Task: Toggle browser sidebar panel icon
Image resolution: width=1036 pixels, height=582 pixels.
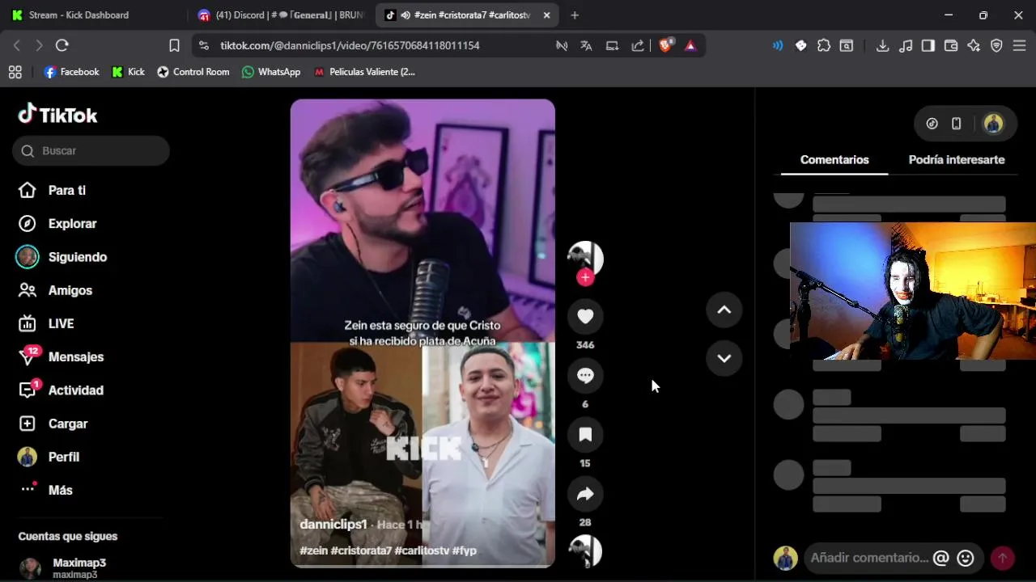Action: coord(928,46)
